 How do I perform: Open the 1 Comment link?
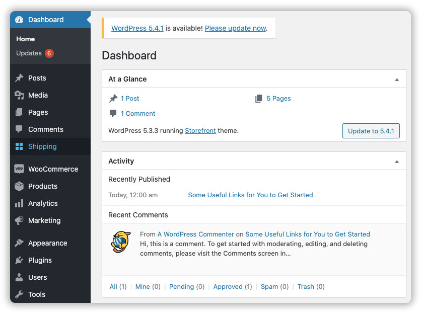coord(138,114)
